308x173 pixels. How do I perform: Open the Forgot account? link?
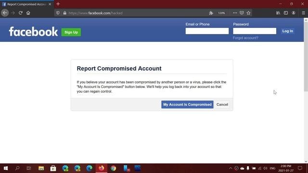pyautogui.click(x=245, y=38)
